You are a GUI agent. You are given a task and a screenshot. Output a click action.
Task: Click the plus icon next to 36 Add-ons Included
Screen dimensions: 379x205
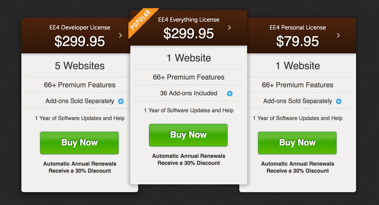[230, 94]
